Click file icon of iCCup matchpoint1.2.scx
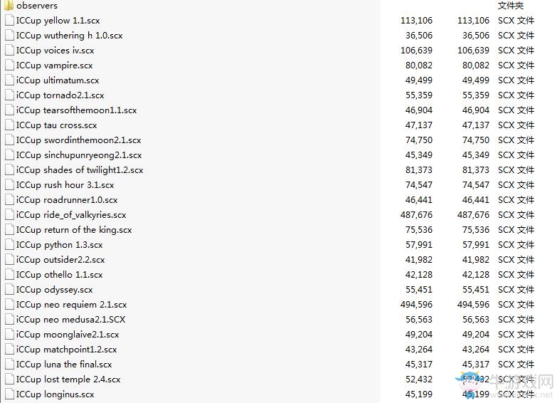This screenshot has width=557, height=403. (9, 349)
